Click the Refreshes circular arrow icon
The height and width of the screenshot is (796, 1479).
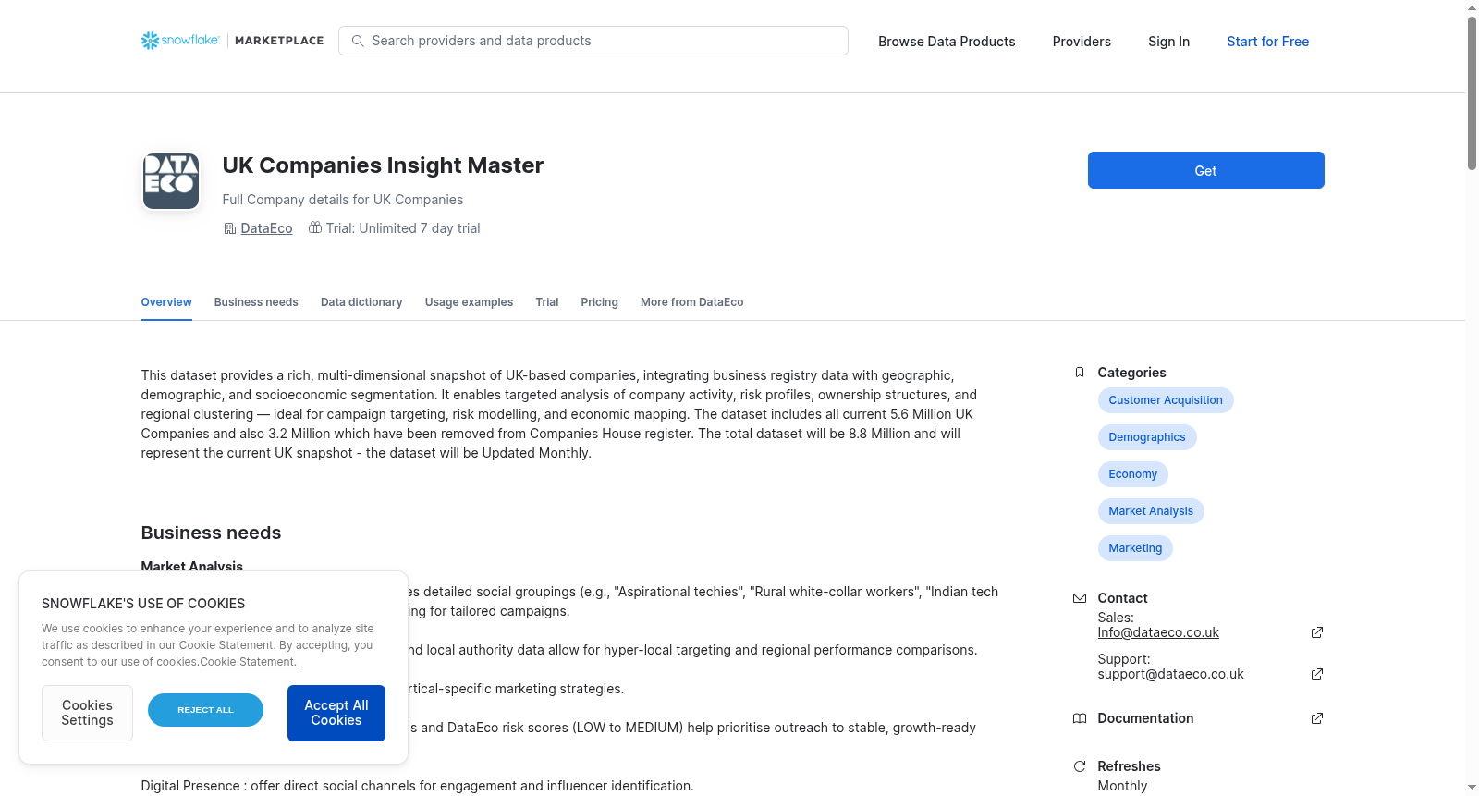point(1079,766)
